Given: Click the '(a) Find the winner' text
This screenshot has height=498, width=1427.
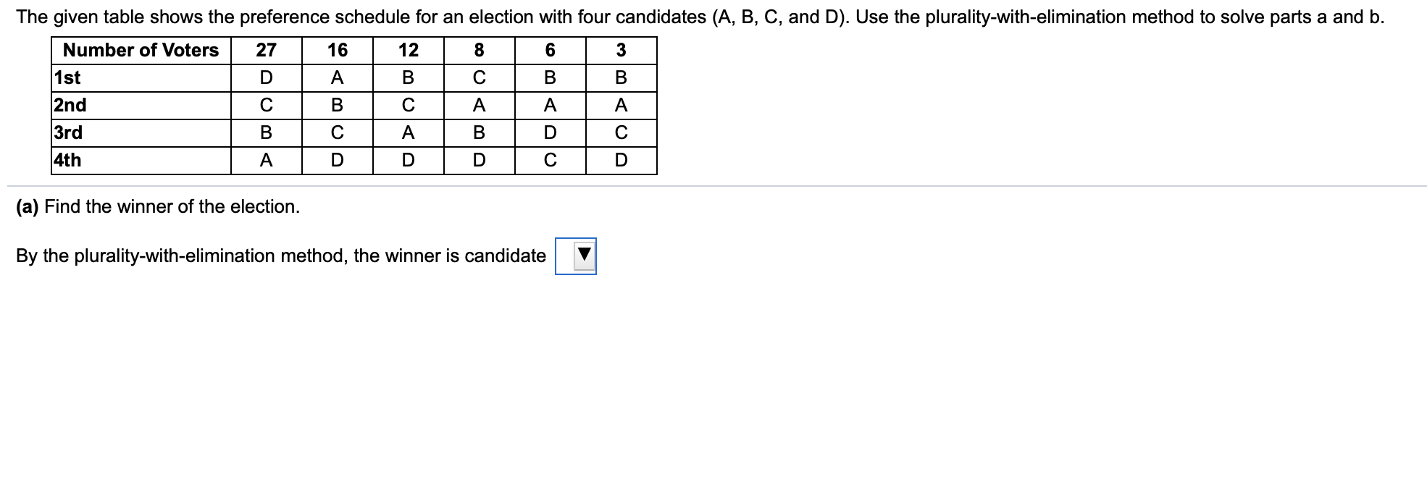Looking at the screenshot, I should (158, 207).
